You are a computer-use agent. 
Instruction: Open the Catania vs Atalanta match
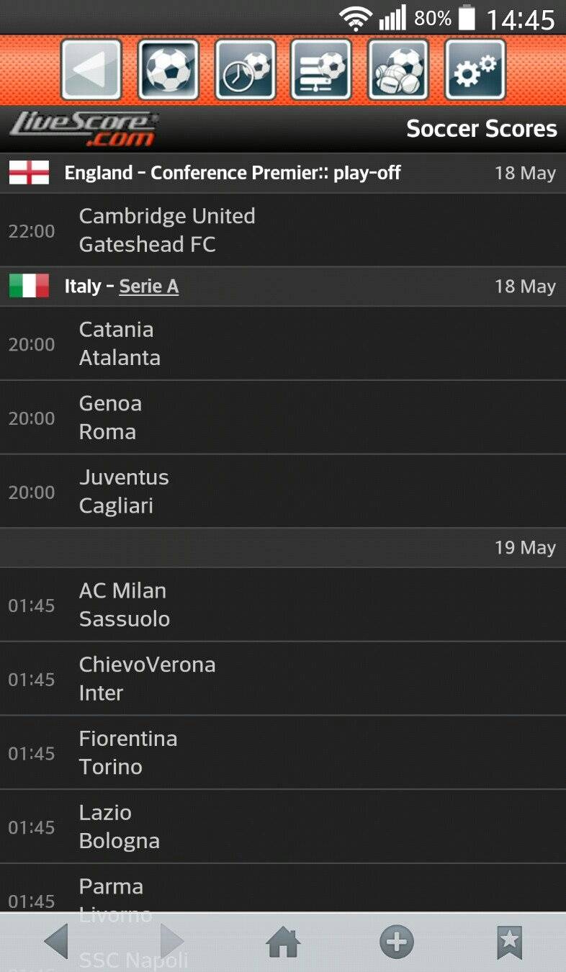tap(283, 343)
